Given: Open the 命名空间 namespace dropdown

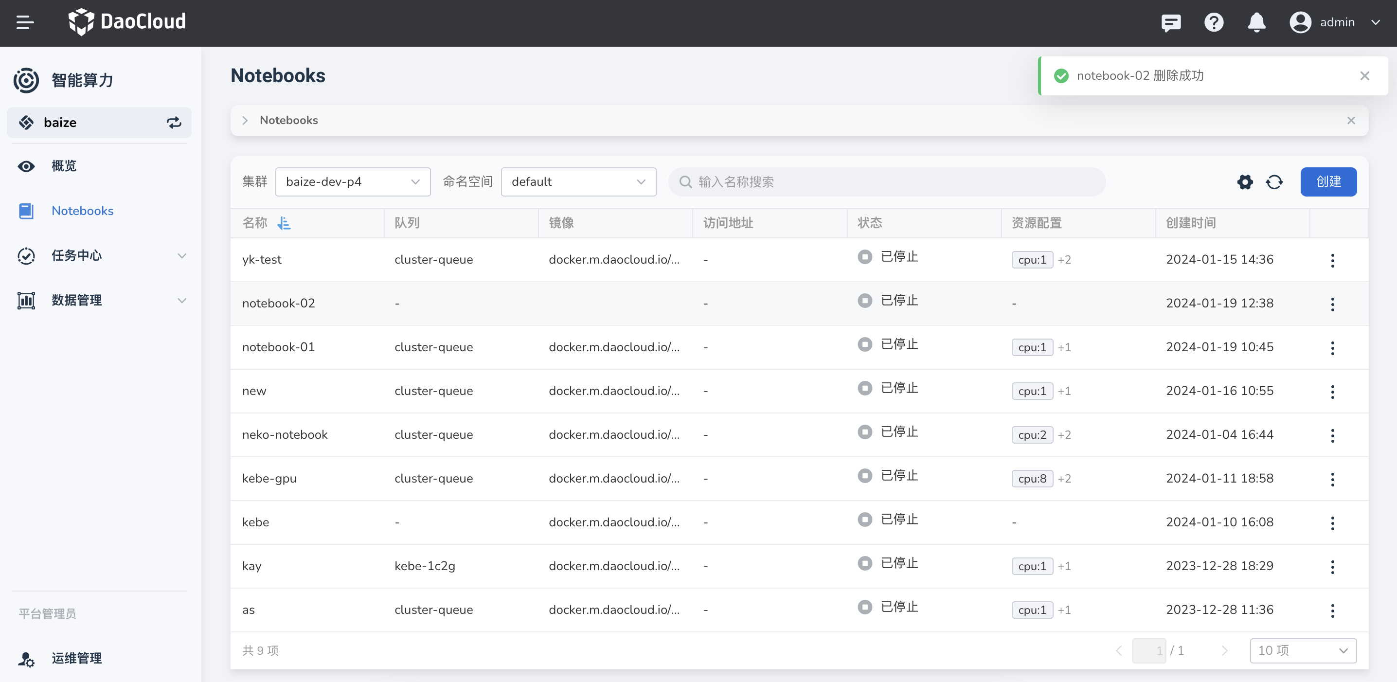Looking at the screenshot, I should [x=578, y=182].
